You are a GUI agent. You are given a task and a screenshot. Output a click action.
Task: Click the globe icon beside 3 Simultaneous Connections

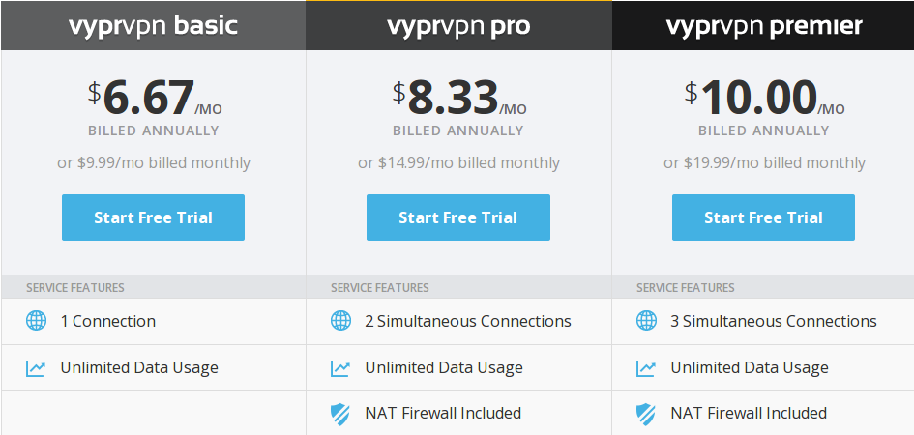pos(646,321)
